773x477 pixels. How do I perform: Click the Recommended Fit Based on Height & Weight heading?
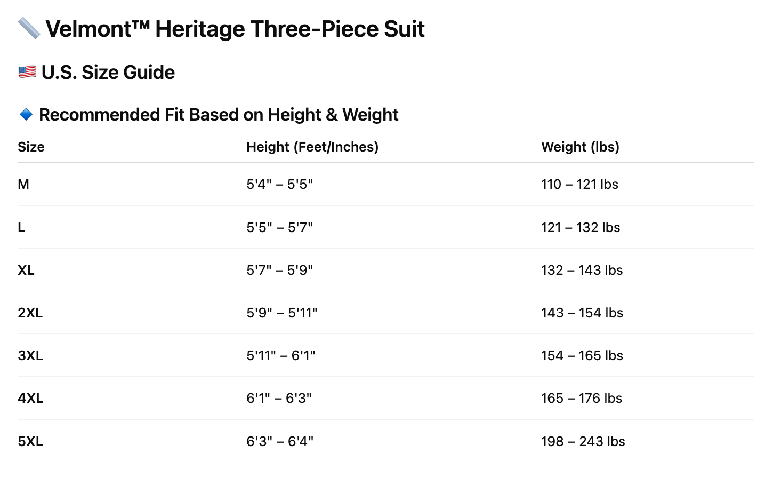point(219,115)
